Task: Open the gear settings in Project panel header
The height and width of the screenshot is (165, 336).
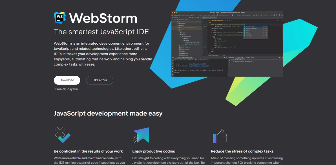Action: [197, 18]
